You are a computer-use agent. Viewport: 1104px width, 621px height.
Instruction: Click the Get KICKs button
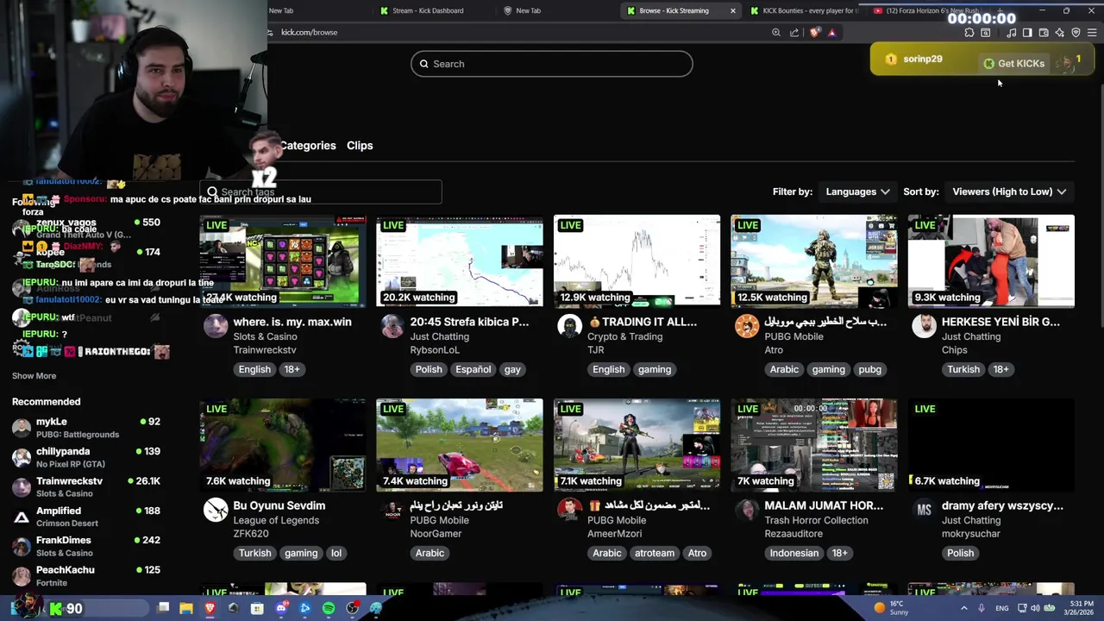tap(1014, 63)
